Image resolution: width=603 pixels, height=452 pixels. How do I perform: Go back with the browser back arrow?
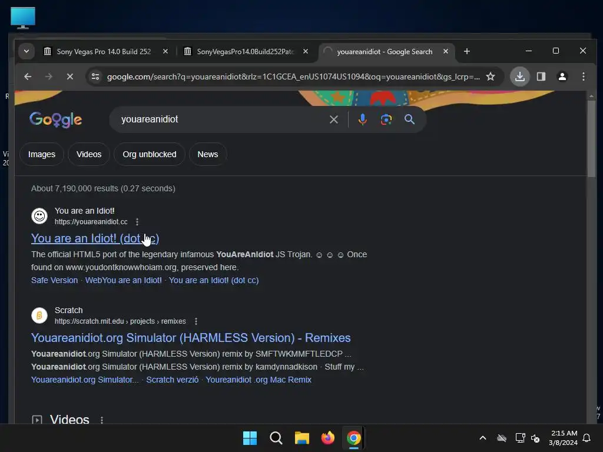[28, 77]
